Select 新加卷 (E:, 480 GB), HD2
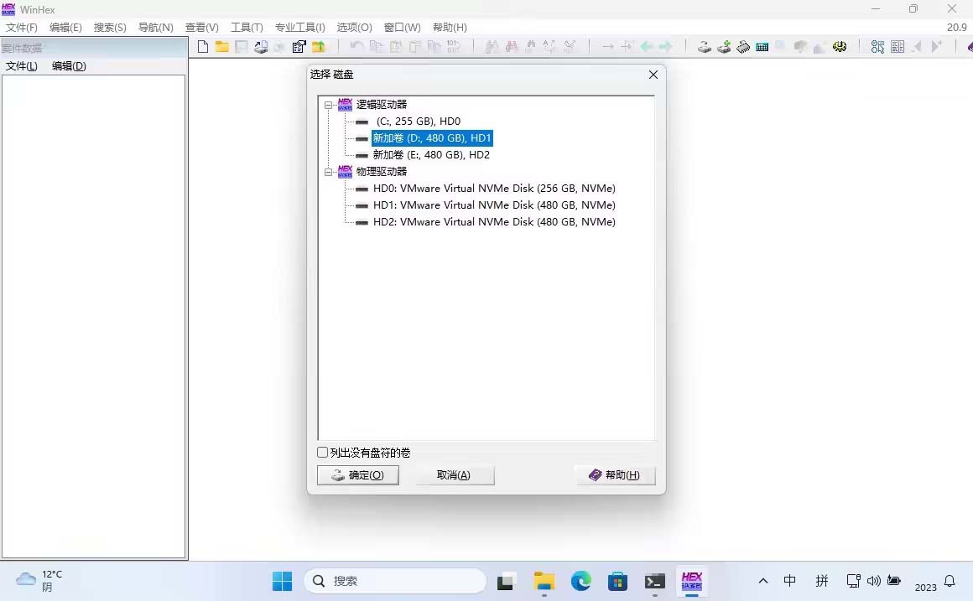Image resolution: width=973 pixels, height=601 pixels. (x=431, y=155)
